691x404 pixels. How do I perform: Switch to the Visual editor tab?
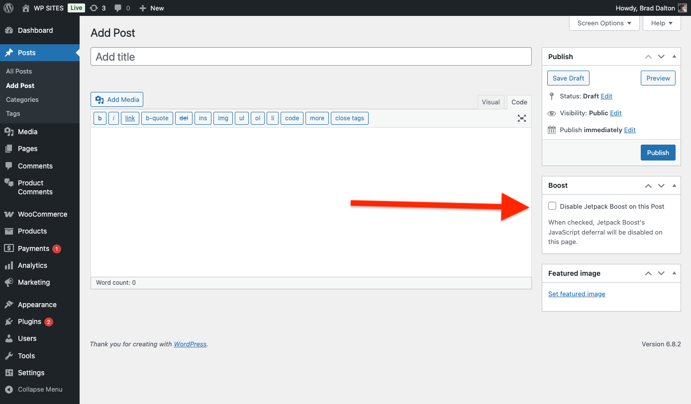tap(491, 102)
